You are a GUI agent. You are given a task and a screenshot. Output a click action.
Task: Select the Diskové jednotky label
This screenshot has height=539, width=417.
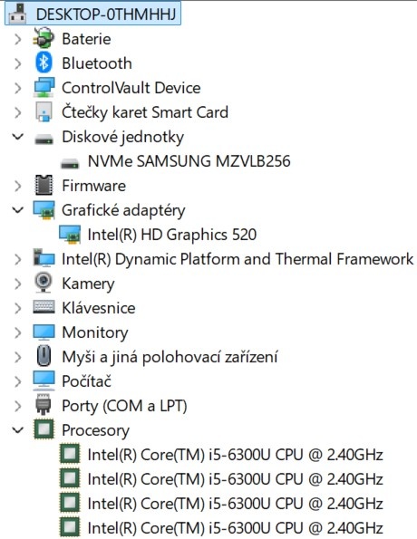[x=122, y=137]
